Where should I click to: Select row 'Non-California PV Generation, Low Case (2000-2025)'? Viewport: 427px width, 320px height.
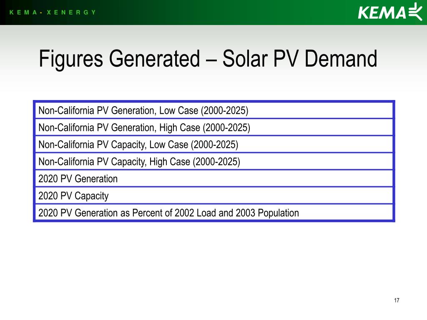214,110
